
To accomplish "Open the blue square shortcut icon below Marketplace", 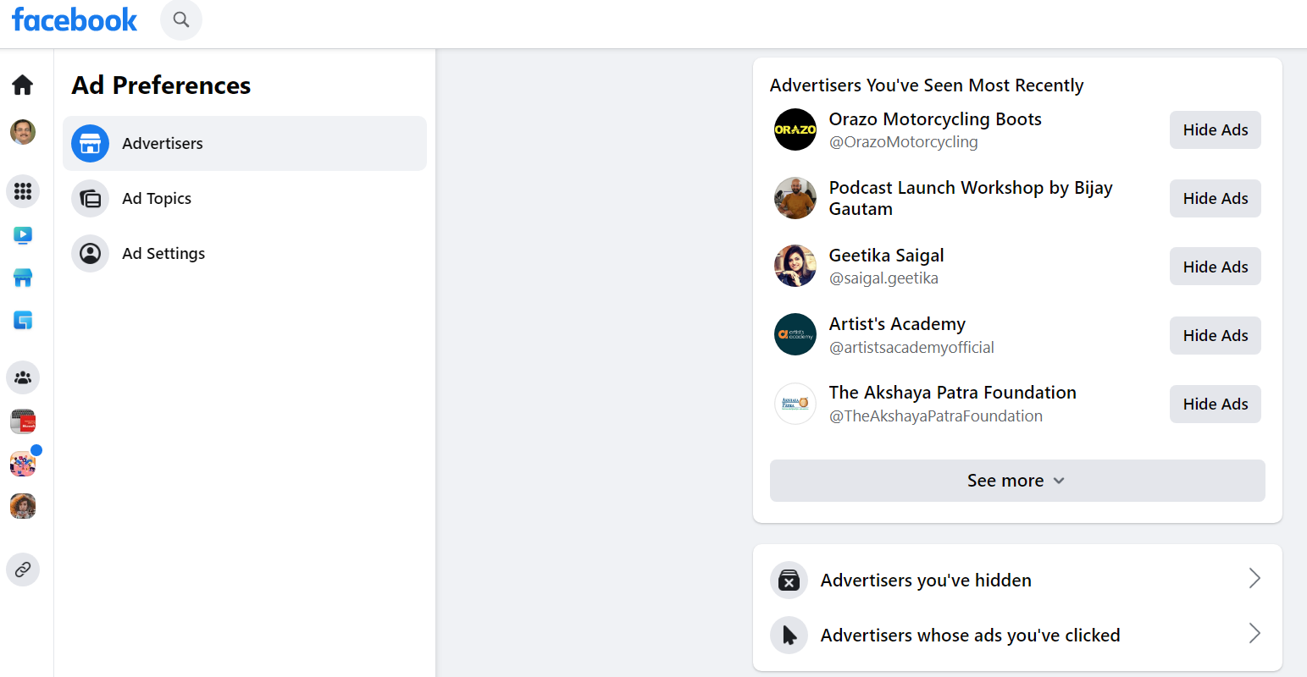I will pos(23,320).
